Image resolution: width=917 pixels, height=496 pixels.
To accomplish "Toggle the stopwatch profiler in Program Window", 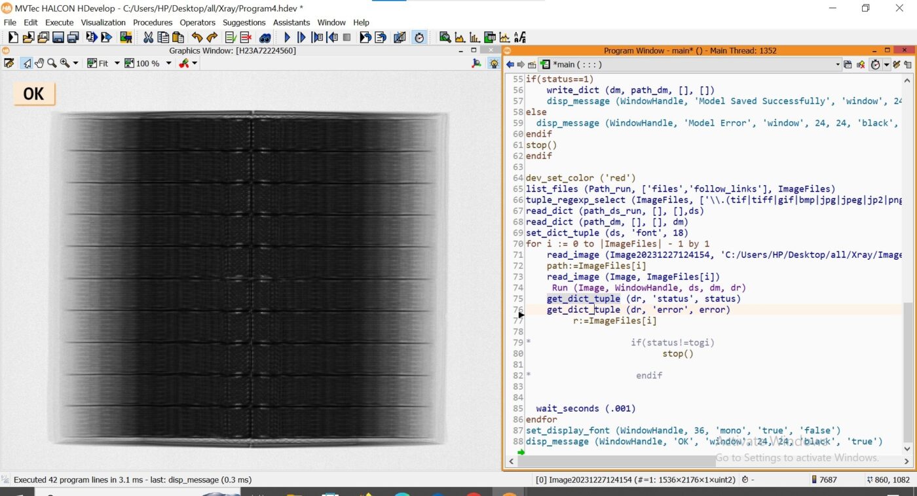I will pyautogui.click(x=876, y=64).
